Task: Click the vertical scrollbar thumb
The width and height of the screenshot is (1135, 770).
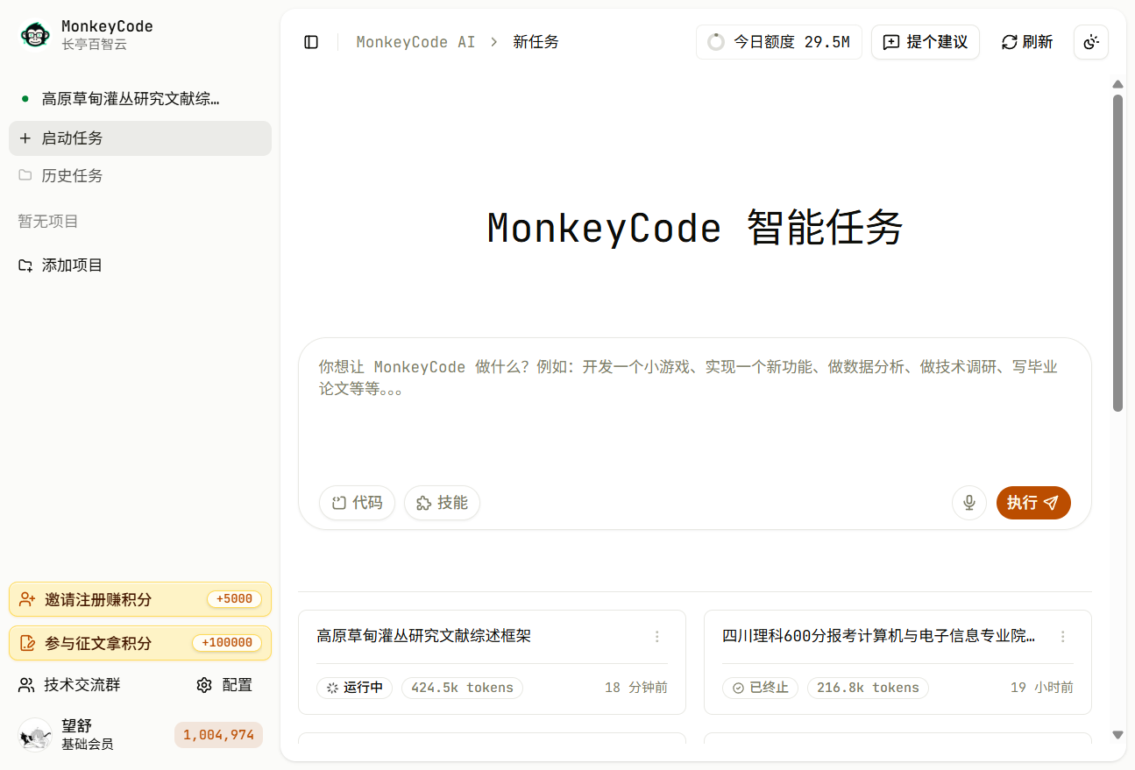Action: click(x=1117, y=252)
